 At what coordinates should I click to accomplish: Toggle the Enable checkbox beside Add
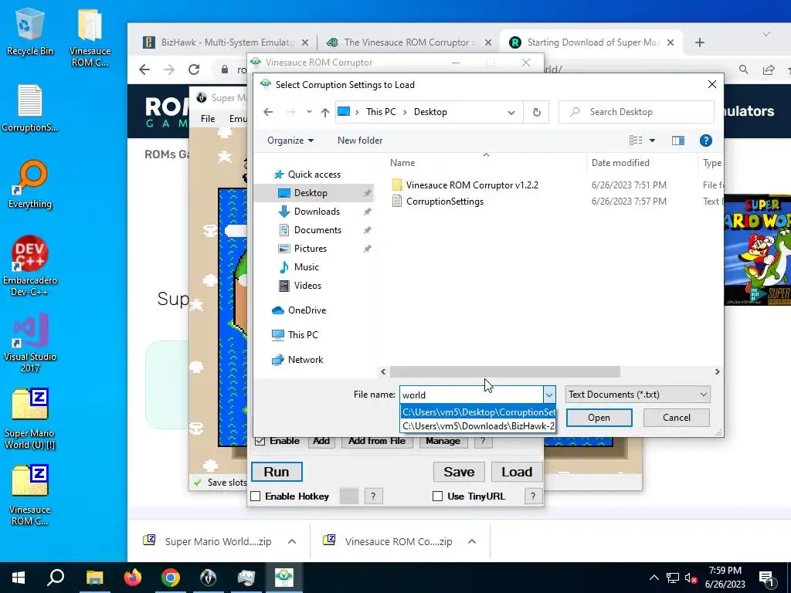point(260,441)
